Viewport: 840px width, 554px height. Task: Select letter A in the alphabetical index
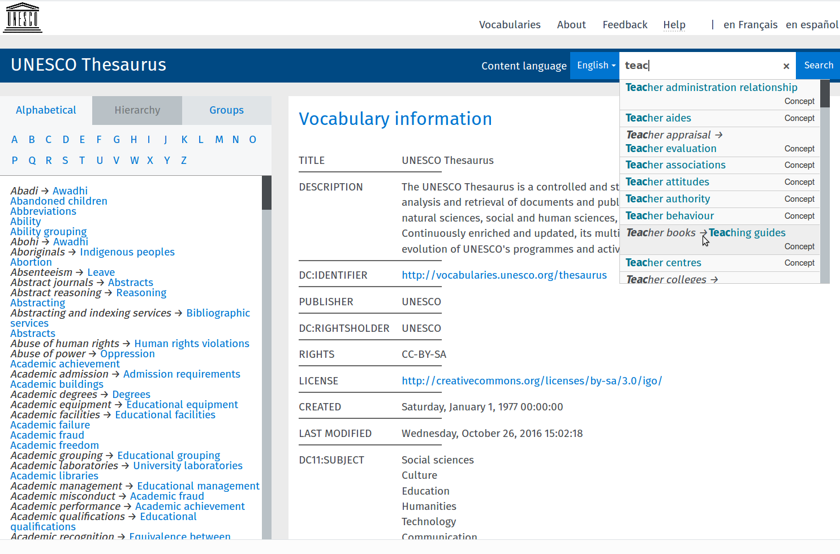pos(15,140)
